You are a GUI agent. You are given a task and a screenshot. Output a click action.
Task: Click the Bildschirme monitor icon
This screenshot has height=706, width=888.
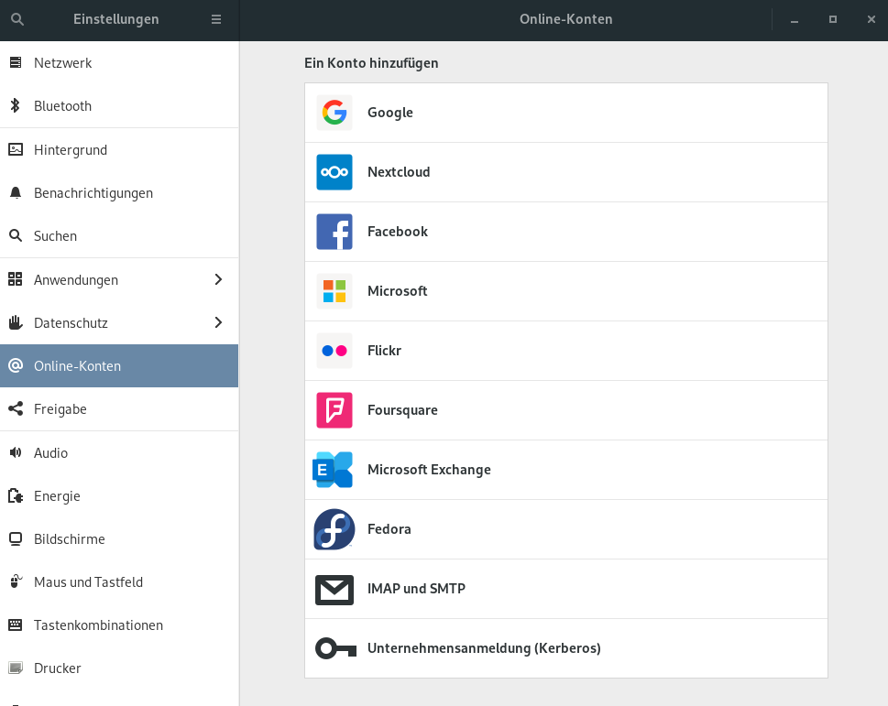click(x=16, y=538)
